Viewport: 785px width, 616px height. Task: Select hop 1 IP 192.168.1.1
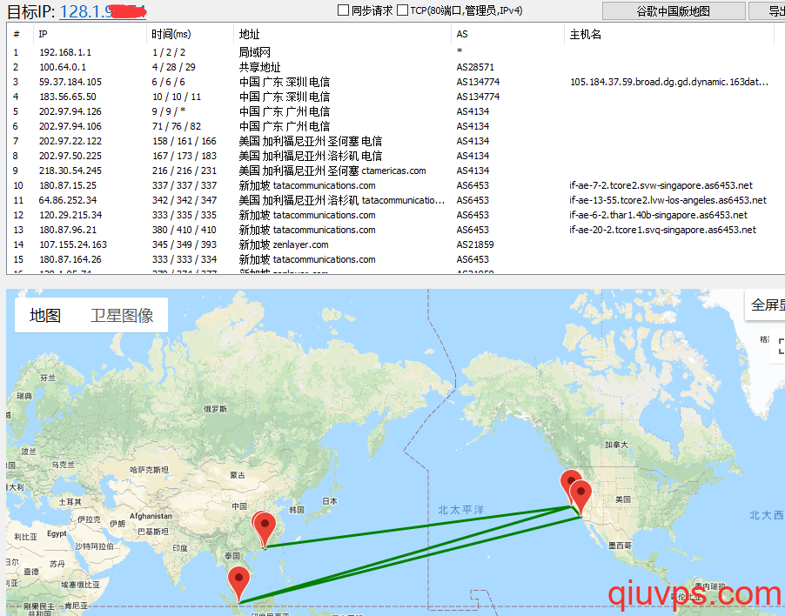(65, 52)
